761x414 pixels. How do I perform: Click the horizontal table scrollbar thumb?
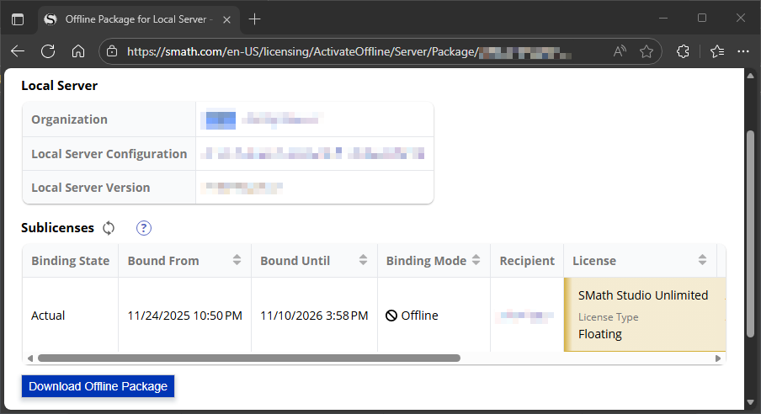249,358
